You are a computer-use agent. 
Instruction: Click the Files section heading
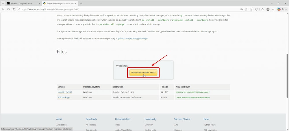(x=62, y=52)
